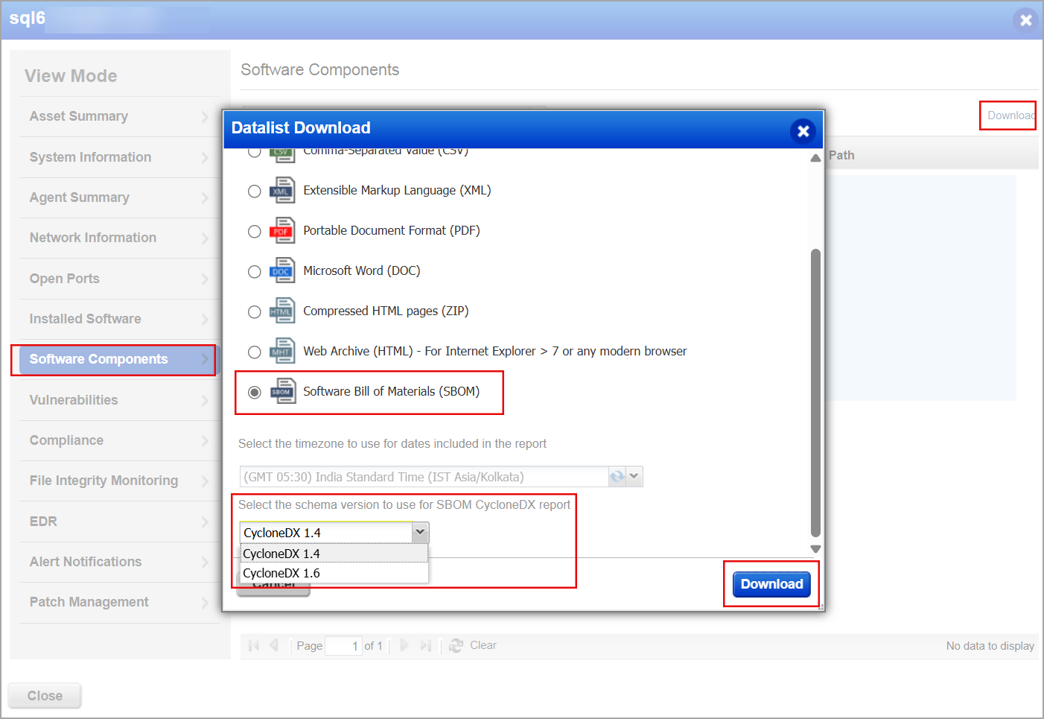Close the Datalist Download dialog

click(803, 131)
